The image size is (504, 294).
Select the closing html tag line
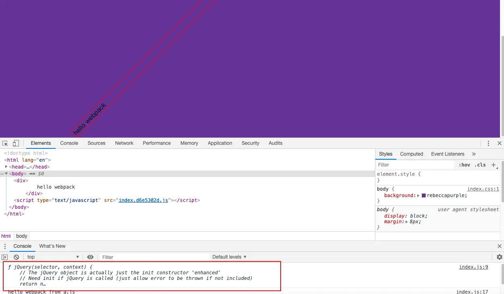pos(14,214)
